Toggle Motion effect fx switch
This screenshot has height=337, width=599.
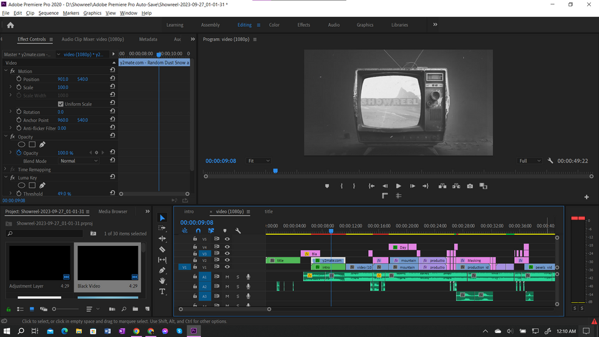point(12,71)
